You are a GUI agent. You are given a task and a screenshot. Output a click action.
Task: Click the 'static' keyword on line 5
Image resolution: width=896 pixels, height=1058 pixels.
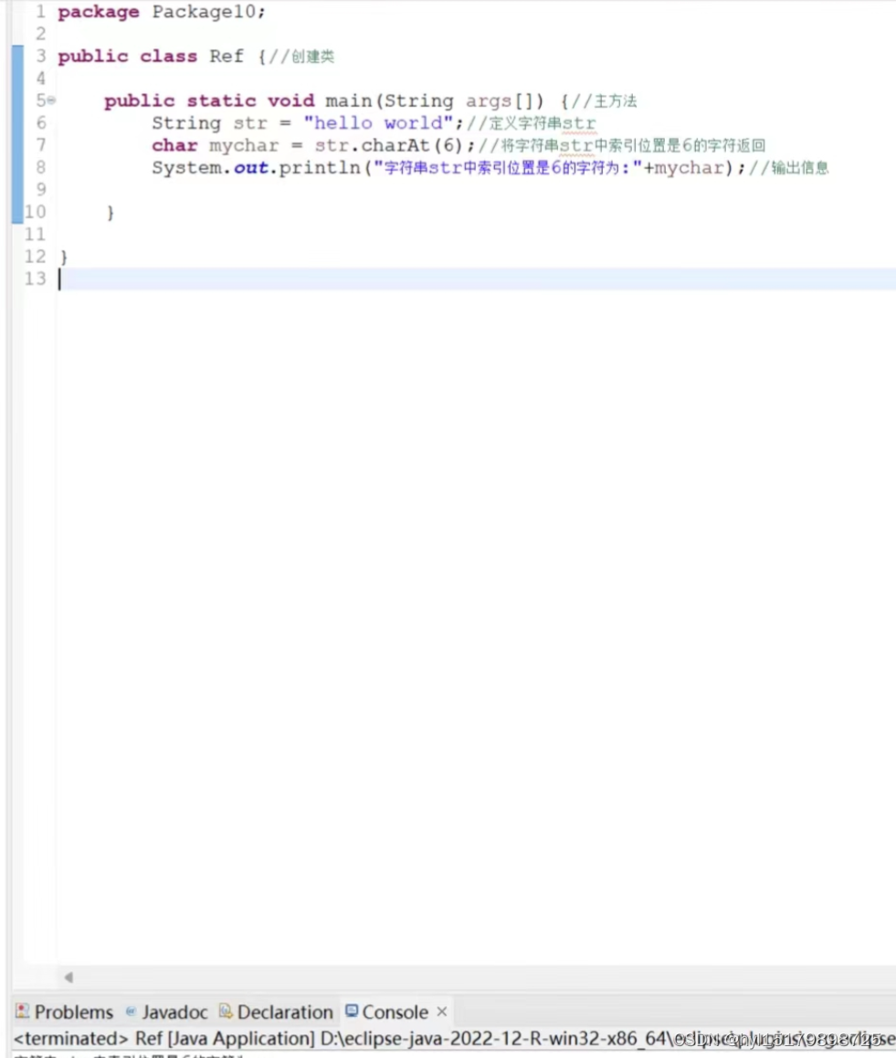coord(221,100)
